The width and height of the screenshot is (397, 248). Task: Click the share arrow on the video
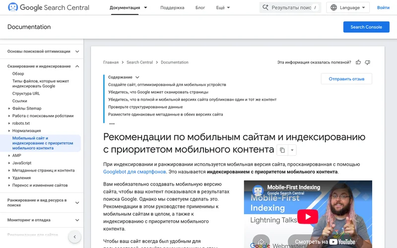pyautogui.click(x=261, y=241)
